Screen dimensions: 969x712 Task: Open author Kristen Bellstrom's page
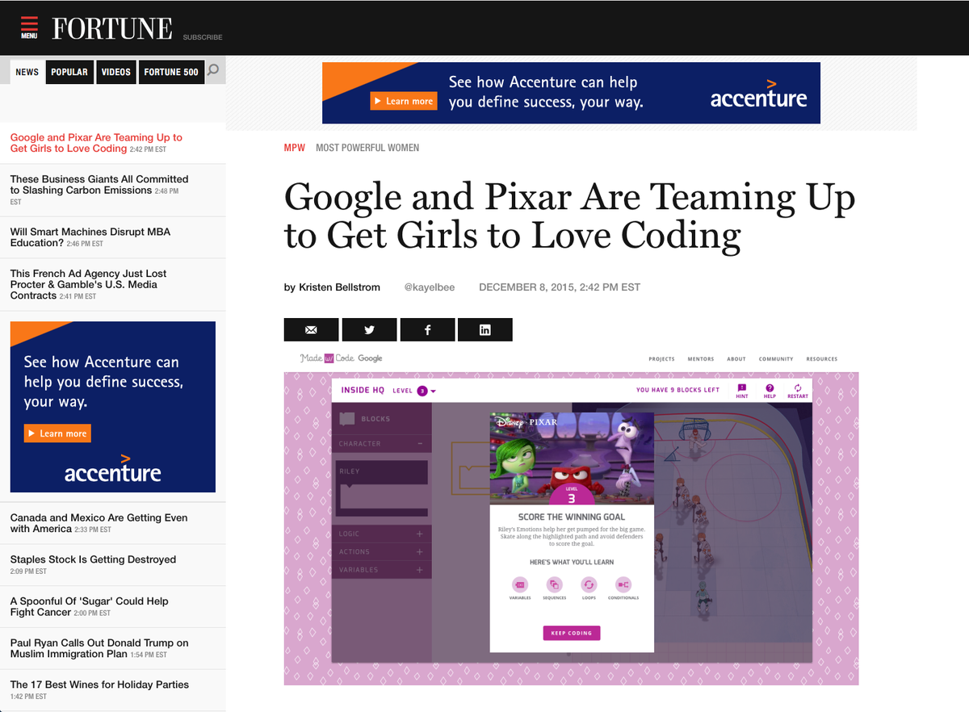pos(338,287)
